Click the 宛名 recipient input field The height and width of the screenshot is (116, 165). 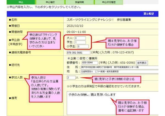pos(120,71)
